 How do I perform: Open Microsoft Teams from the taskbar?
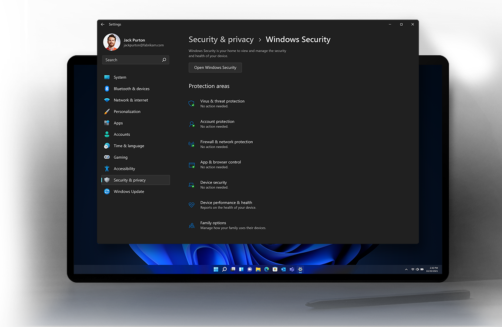[x=291, y=270]
